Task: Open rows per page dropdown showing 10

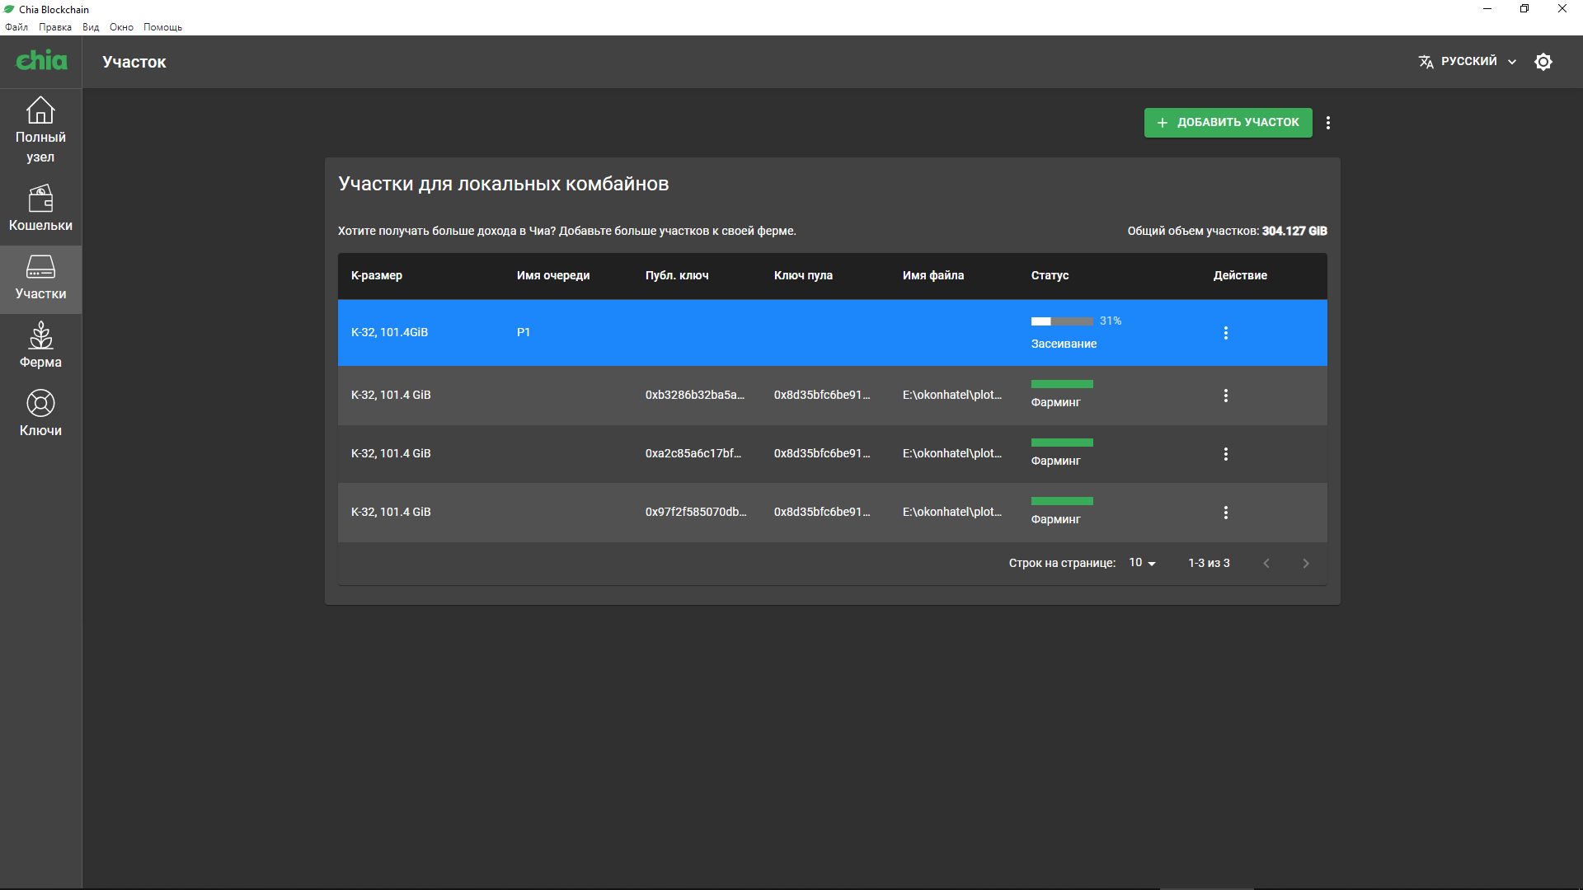Action: (x=1142, y=563)
